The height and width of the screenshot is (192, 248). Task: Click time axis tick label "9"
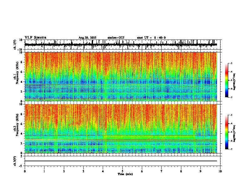tap(200, 171)
